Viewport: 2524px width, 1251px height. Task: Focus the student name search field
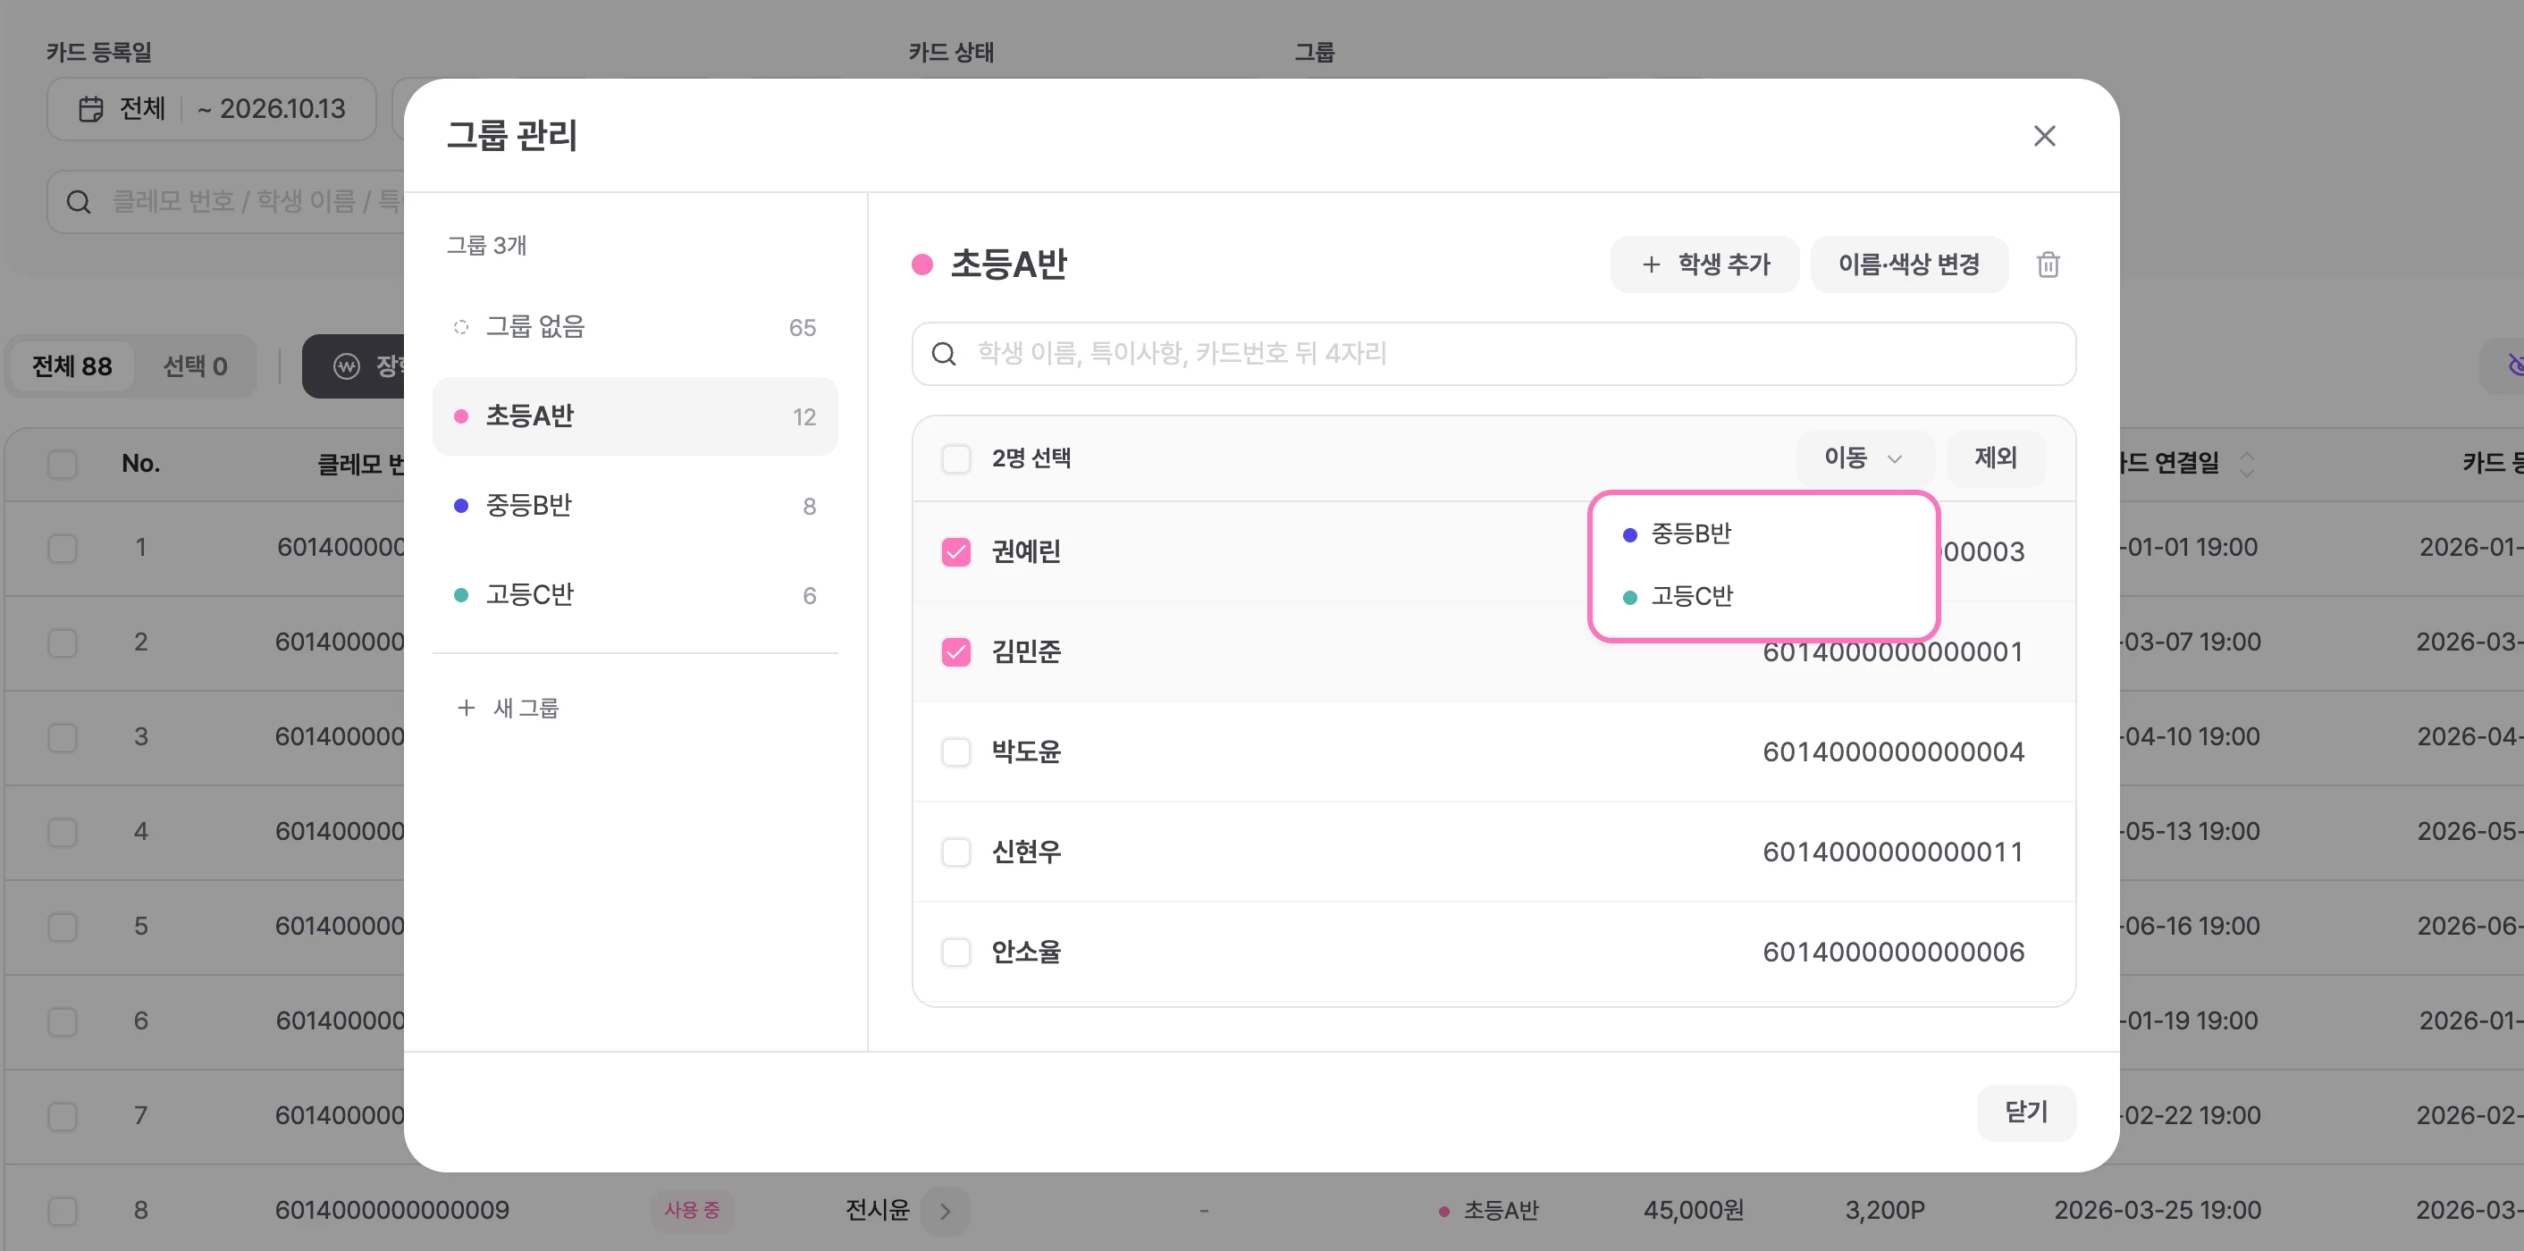[1493, 354]
